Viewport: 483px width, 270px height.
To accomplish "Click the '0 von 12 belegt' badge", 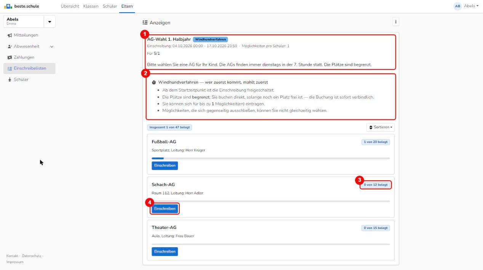I will click(x=376, y=185).
